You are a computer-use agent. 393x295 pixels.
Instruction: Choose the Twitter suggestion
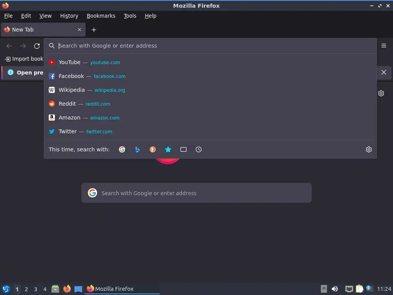click(x=210, y=131)
